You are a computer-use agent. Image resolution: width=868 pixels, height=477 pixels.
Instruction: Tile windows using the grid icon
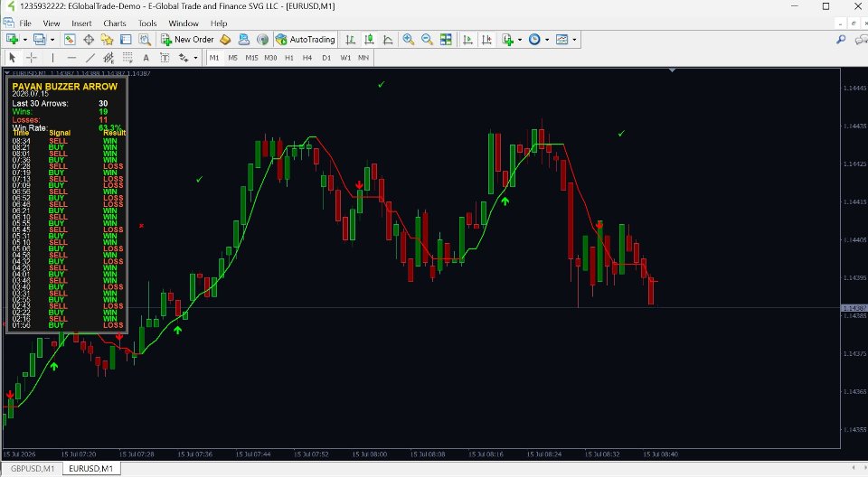point(446,39)
